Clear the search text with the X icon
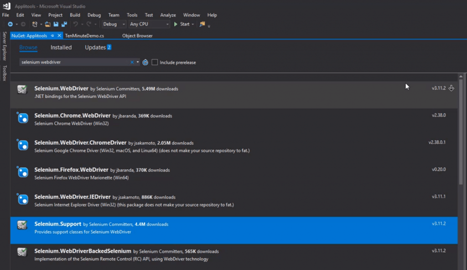 click(x=132, y=62)
